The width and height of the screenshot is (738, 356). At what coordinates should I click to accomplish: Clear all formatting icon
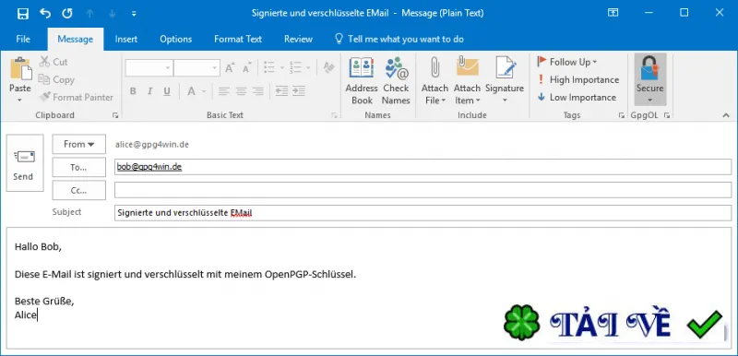(328, 67)
